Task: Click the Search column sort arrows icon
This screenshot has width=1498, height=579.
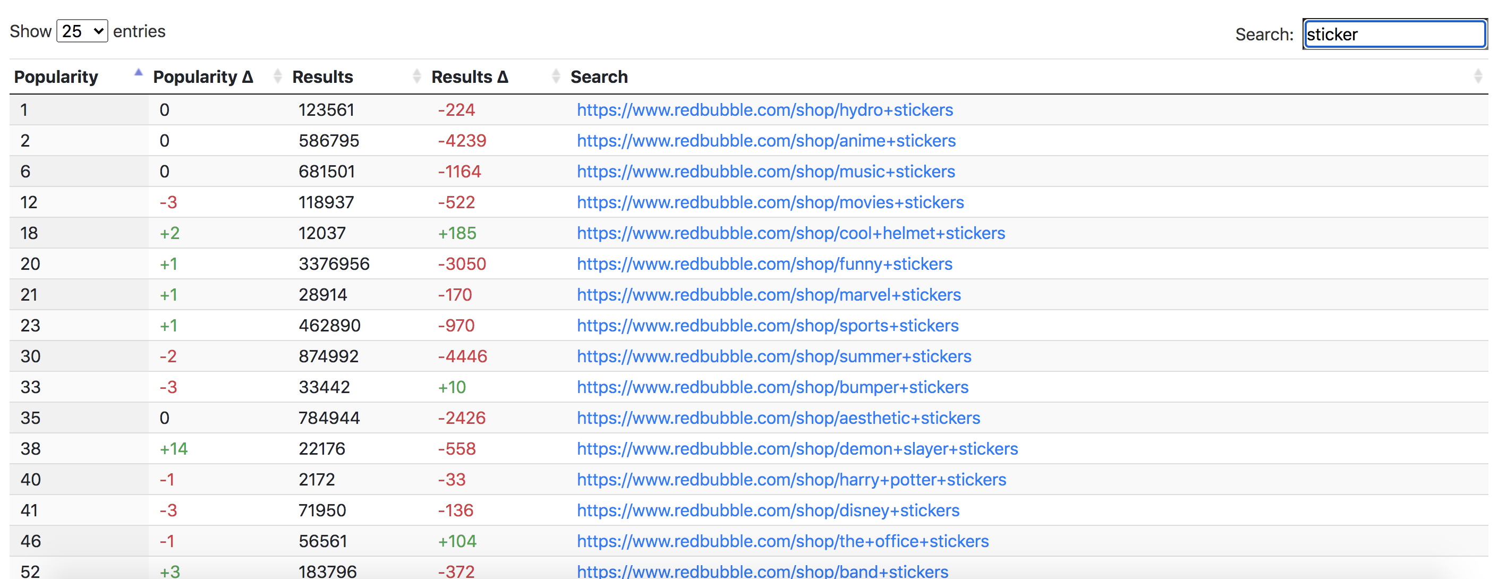Action: pos(1478,76)
